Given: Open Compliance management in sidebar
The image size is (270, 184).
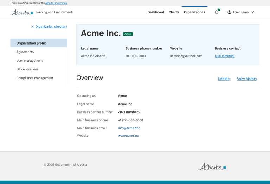Looking at the screenshot, I should click(34, 78).
